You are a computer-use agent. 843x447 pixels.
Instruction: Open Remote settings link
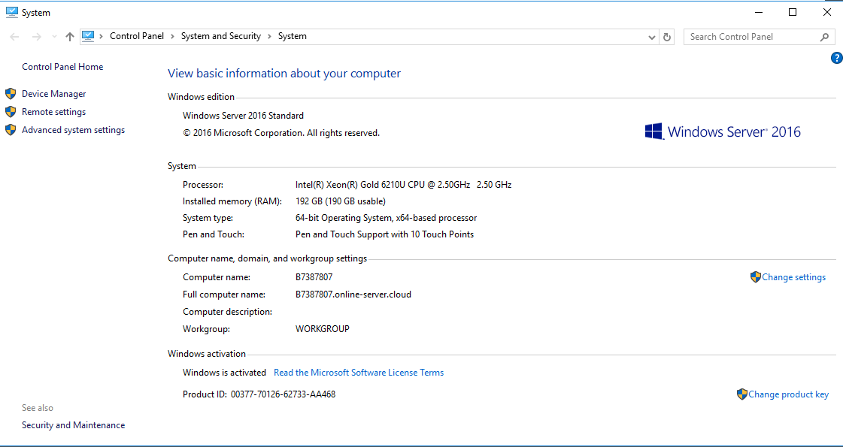click(53, 112)
